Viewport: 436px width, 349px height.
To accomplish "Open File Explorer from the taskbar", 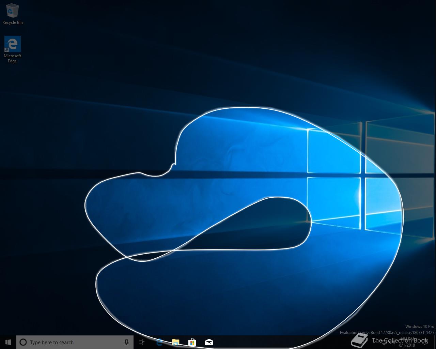I will tap(176, 342).
